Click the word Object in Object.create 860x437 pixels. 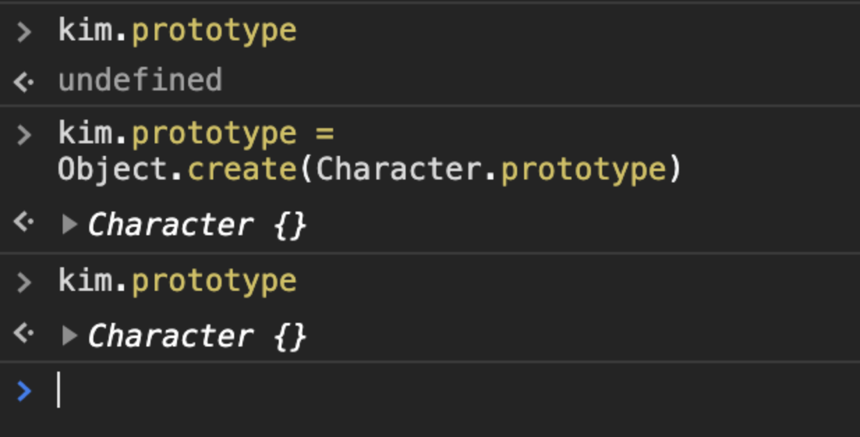click(113, 170)
